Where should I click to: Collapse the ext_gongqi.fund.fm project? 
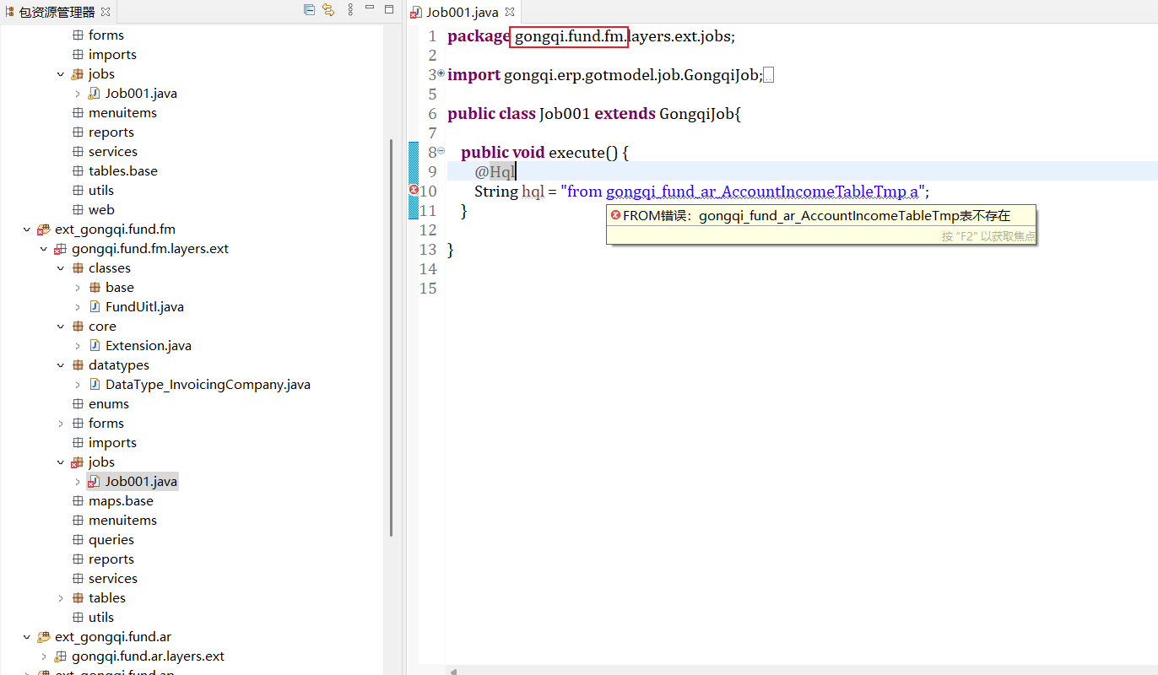(27, 229)
